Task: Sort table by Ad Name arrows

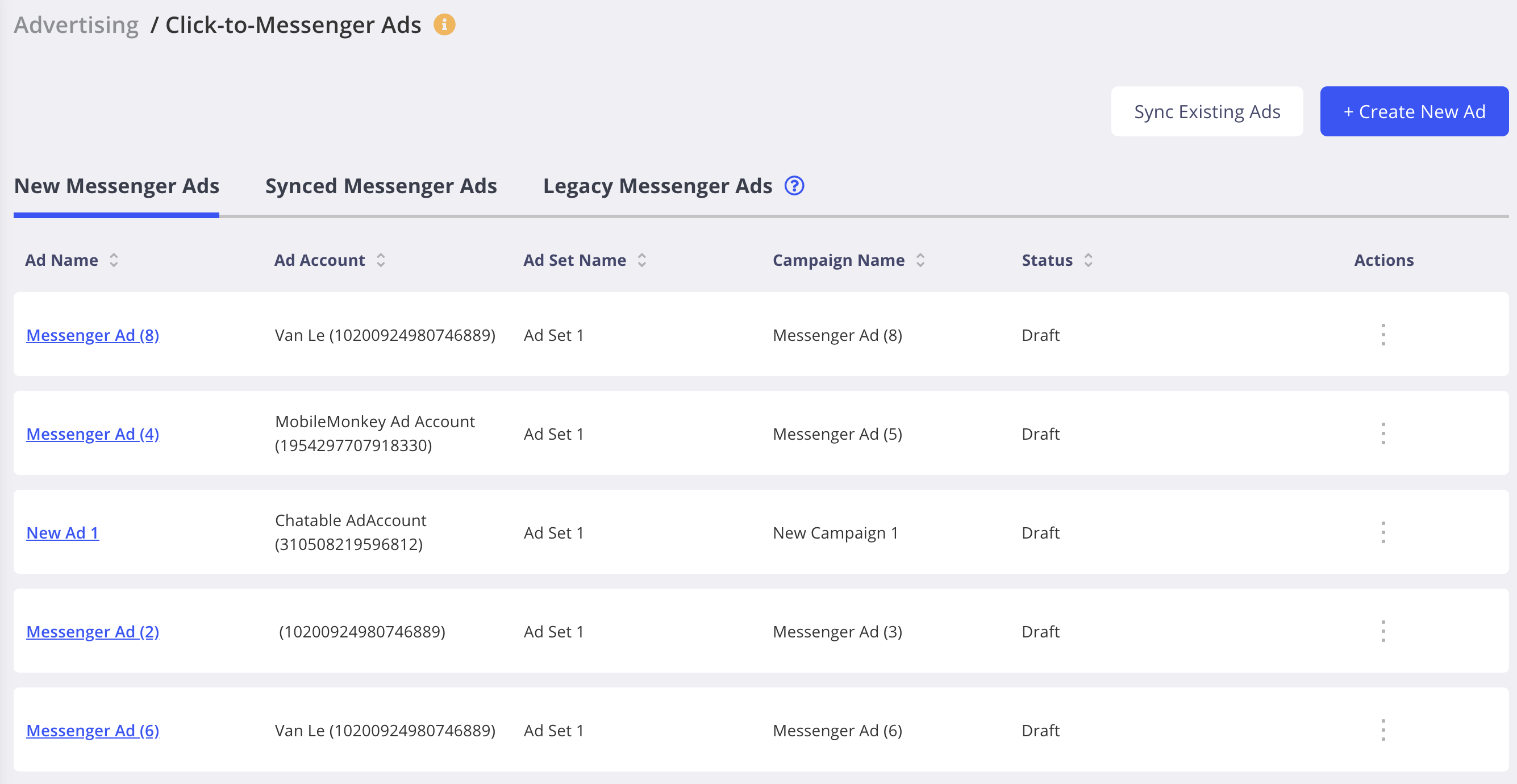Action: [x=114, y=260]
